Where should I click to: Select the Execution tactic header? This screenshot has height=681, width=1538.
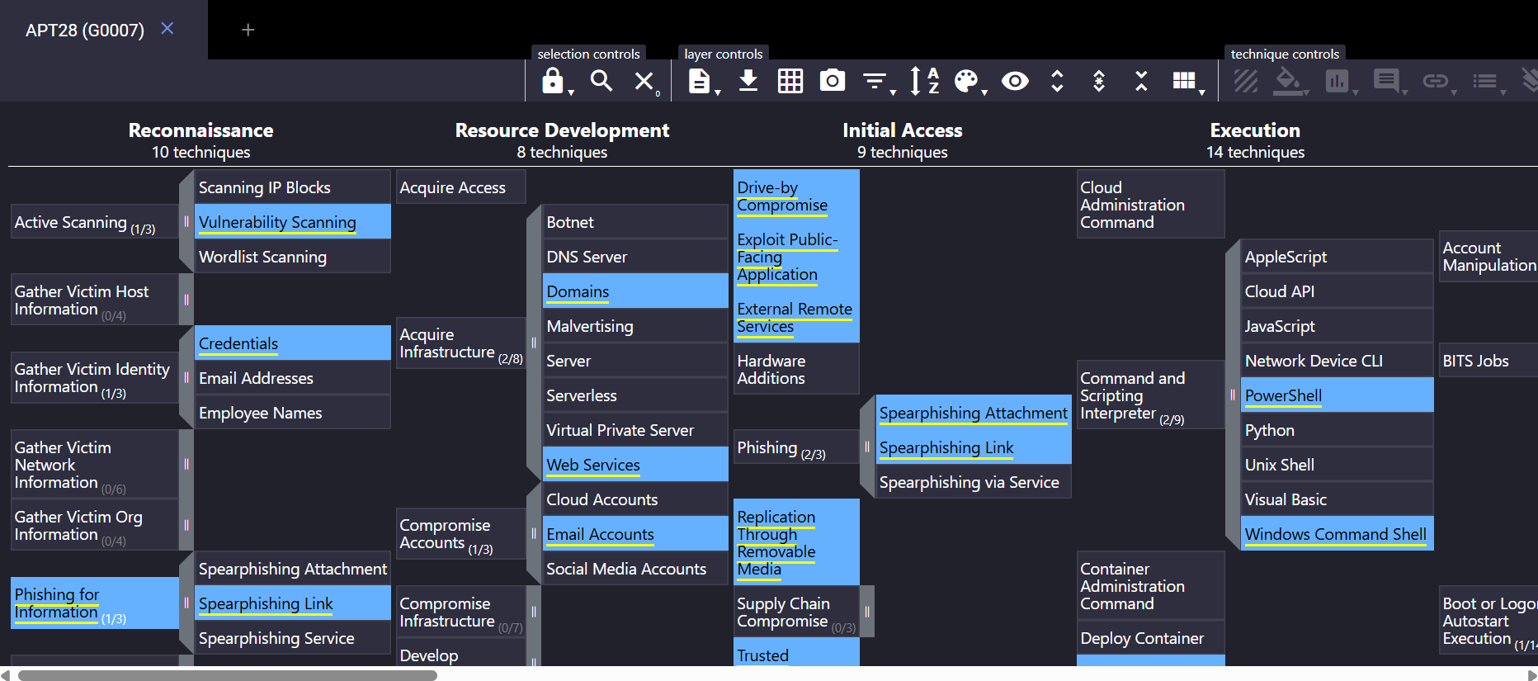pyautogui.click(x=1255, y=130)
